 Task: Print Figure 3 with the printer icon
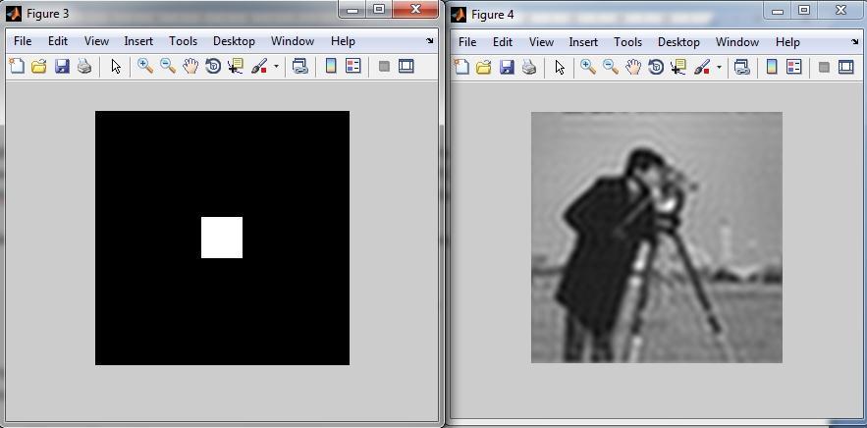[84, 67]
